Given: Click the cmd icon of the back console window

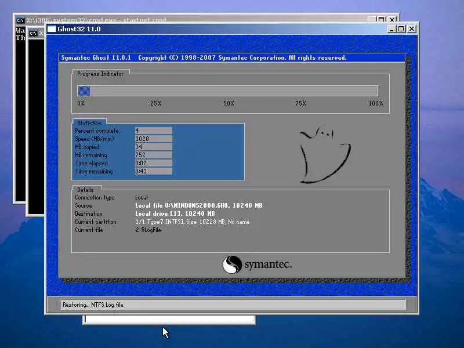Looking at the screenshot, I should 20,20.
